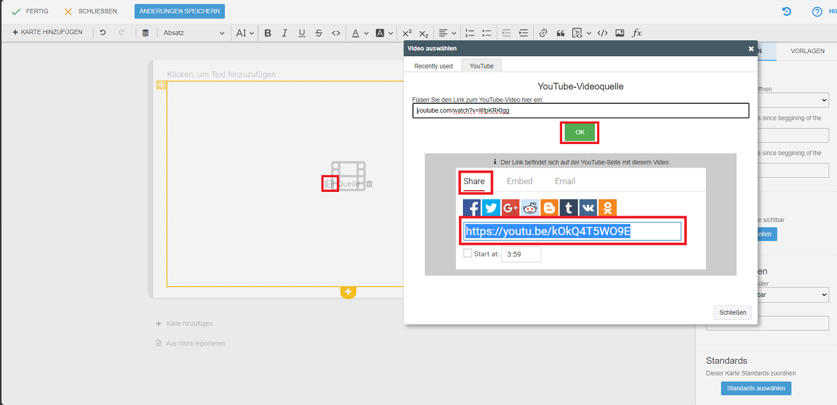Toggle italic formatting
The image size is (837, 405).
[285, 33]
